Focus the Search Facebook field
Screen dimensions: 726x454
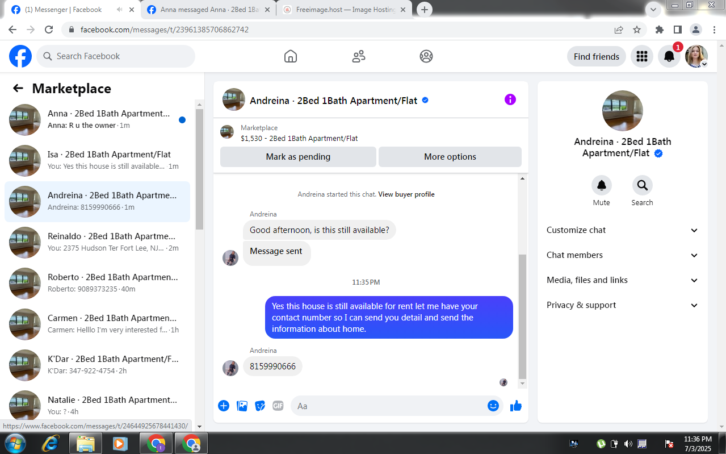coord(116,56)
